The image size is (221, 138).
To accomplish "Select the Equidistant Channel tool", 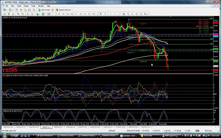I will [x=124, y=14].
